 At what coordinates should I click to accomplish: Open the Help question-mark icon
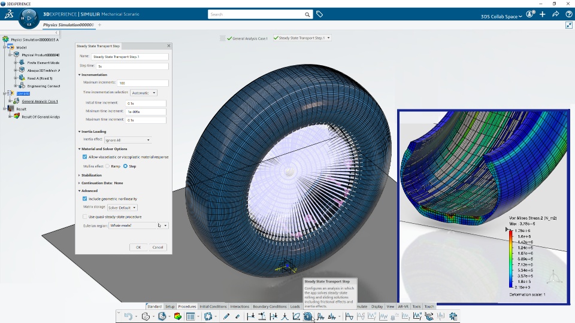pyautogui.click(x=569, y=14)
